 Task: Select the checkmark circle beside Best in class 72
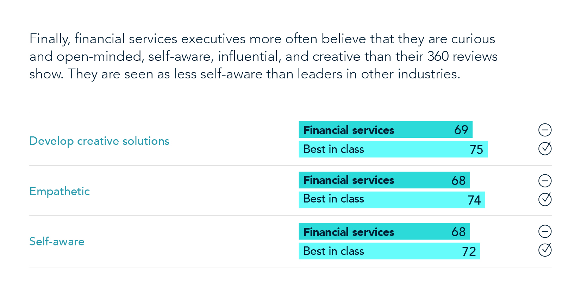tap(545, 250)
